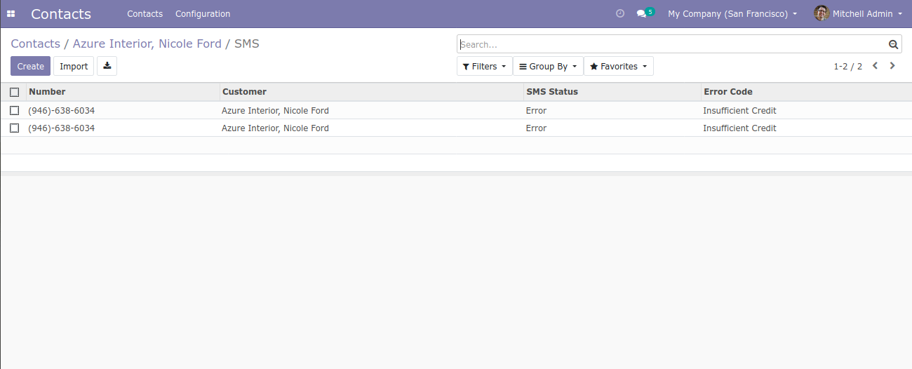The image size is (912, 369).
Task: Click the Import button
Action: [74, 66]
